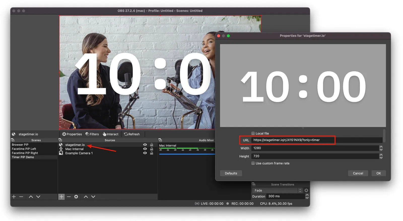Decrease the Width value with down arrow
Viewport: 403px width, 221px height.
(x=381, y=149)
